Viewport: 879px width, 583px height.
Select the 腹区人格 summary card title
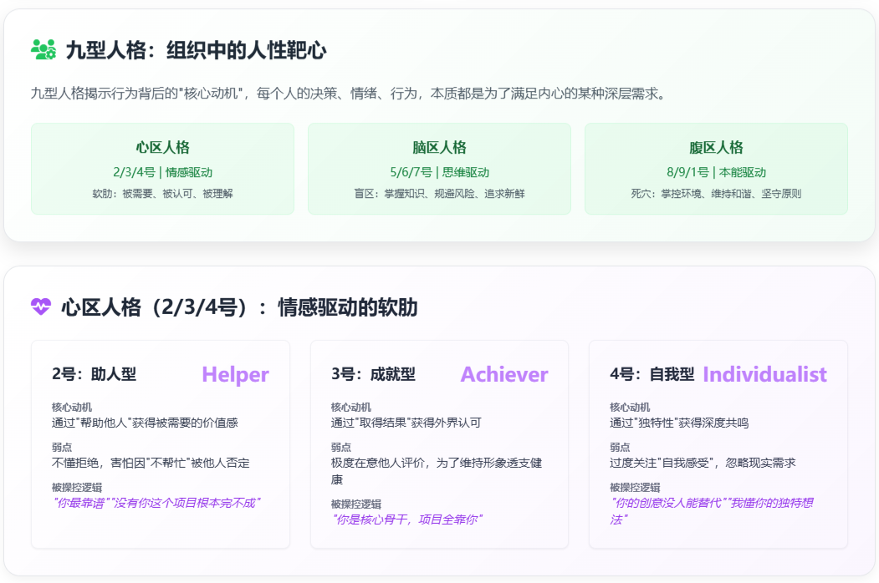point(716,148)
